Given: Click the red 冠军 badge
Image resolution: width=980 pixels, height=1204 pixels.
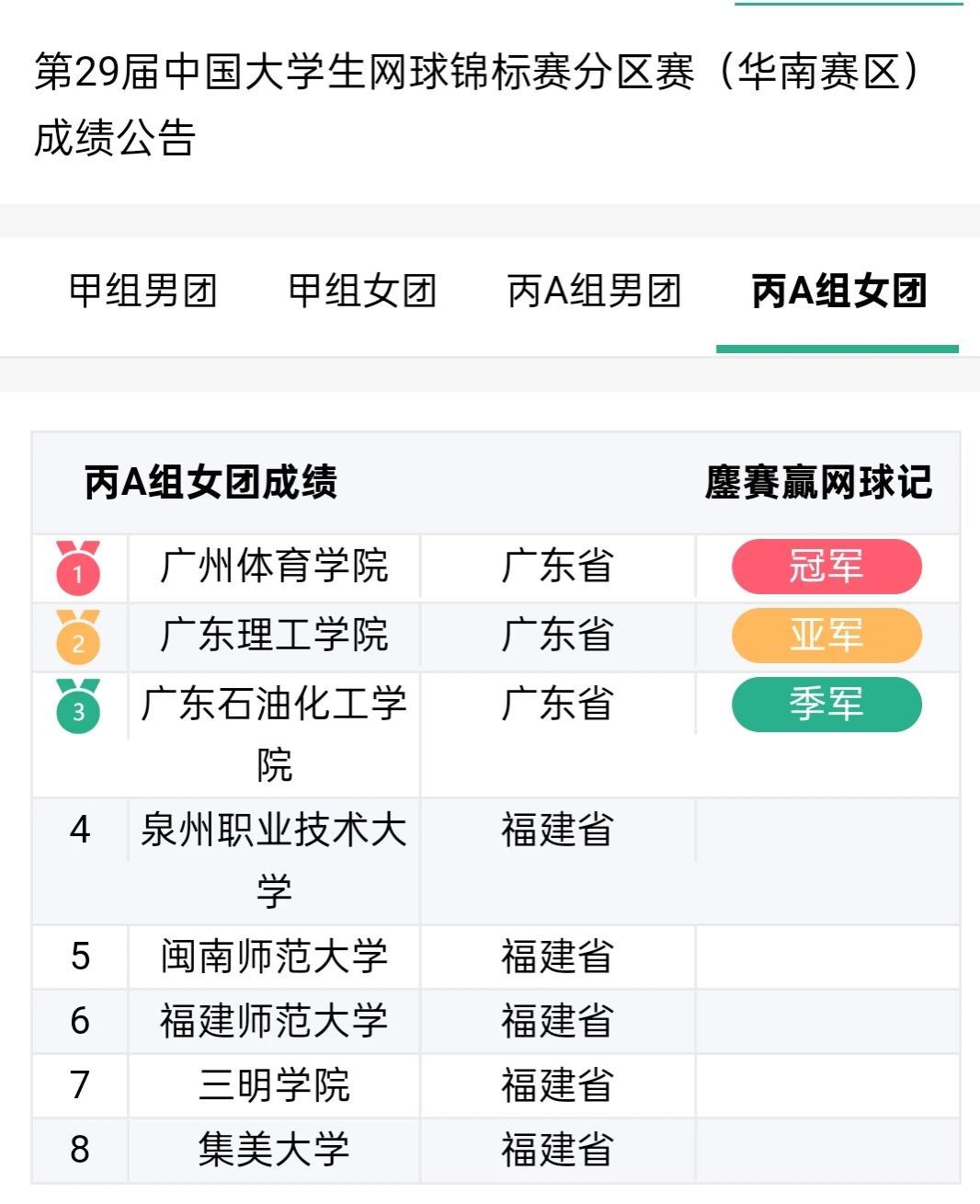Looking at the screenshot, I should 826,567.
